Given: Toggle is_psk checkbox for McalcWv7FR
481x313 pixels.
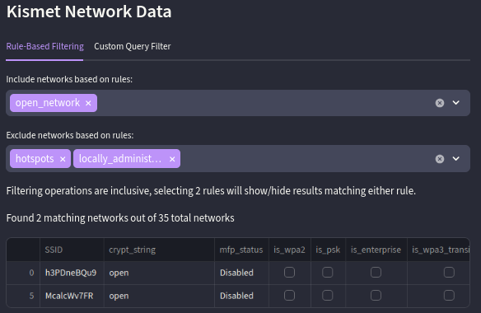Looking at the screenshot, I should pos(328,296).
